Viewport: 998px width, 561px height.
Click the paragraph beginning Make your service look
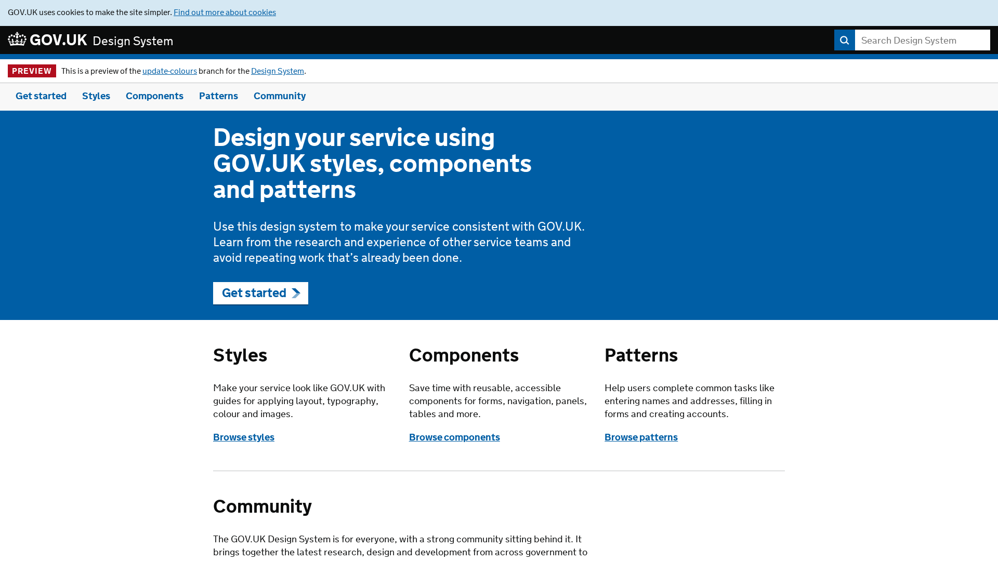pyautogui.click(x=299, y=401)
